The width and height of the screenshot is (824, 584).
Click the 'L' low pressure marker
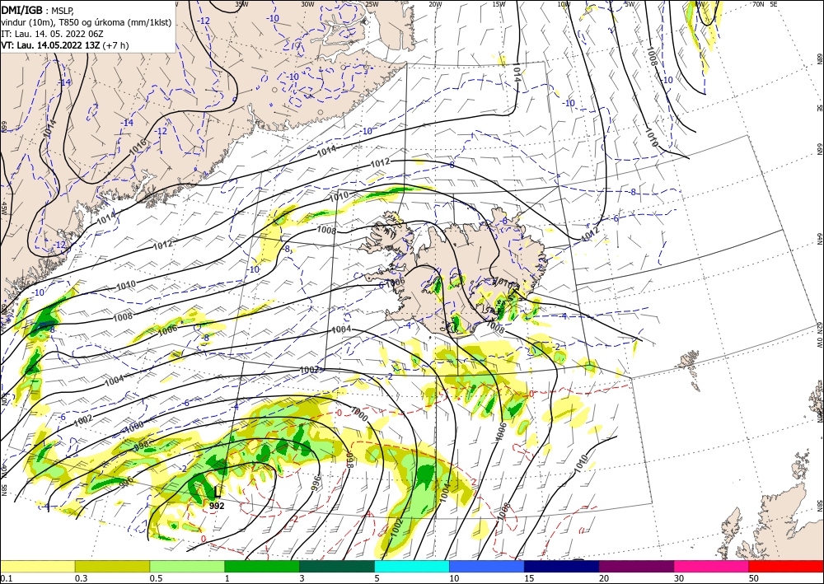[x=217, y=492]
